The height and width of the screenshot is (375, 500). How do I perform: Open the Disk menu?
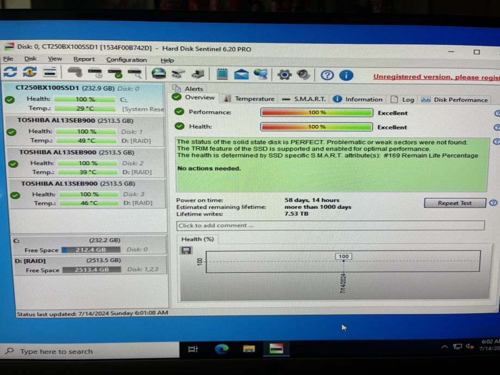click(x=30, y=59)
